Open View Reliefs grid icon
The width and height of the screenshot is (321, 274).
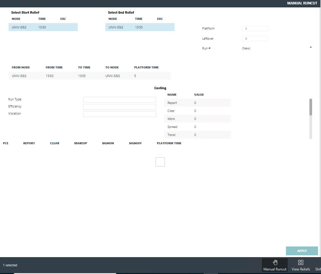301,262
